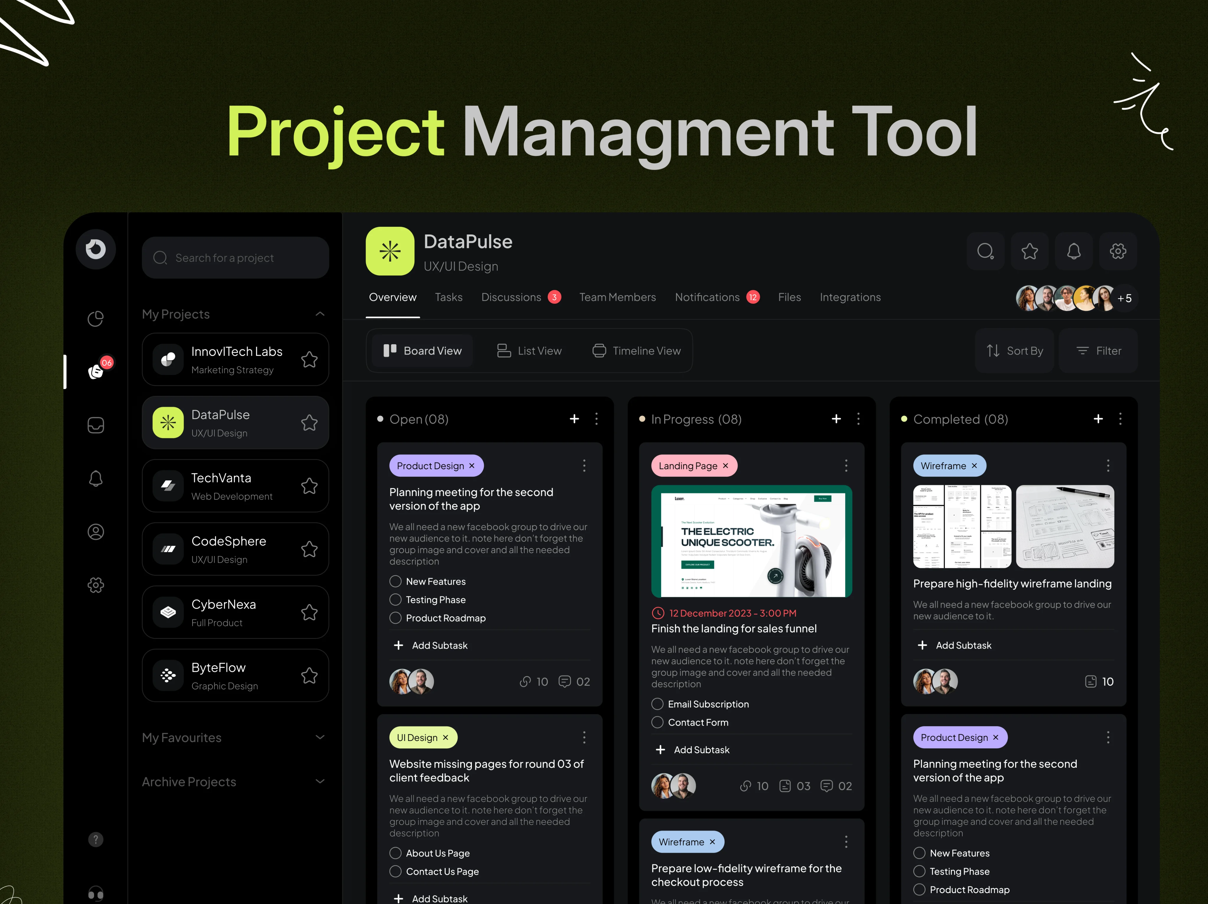Add a card to the In Progress column
1208x904 pixels.
coord(836,419)
